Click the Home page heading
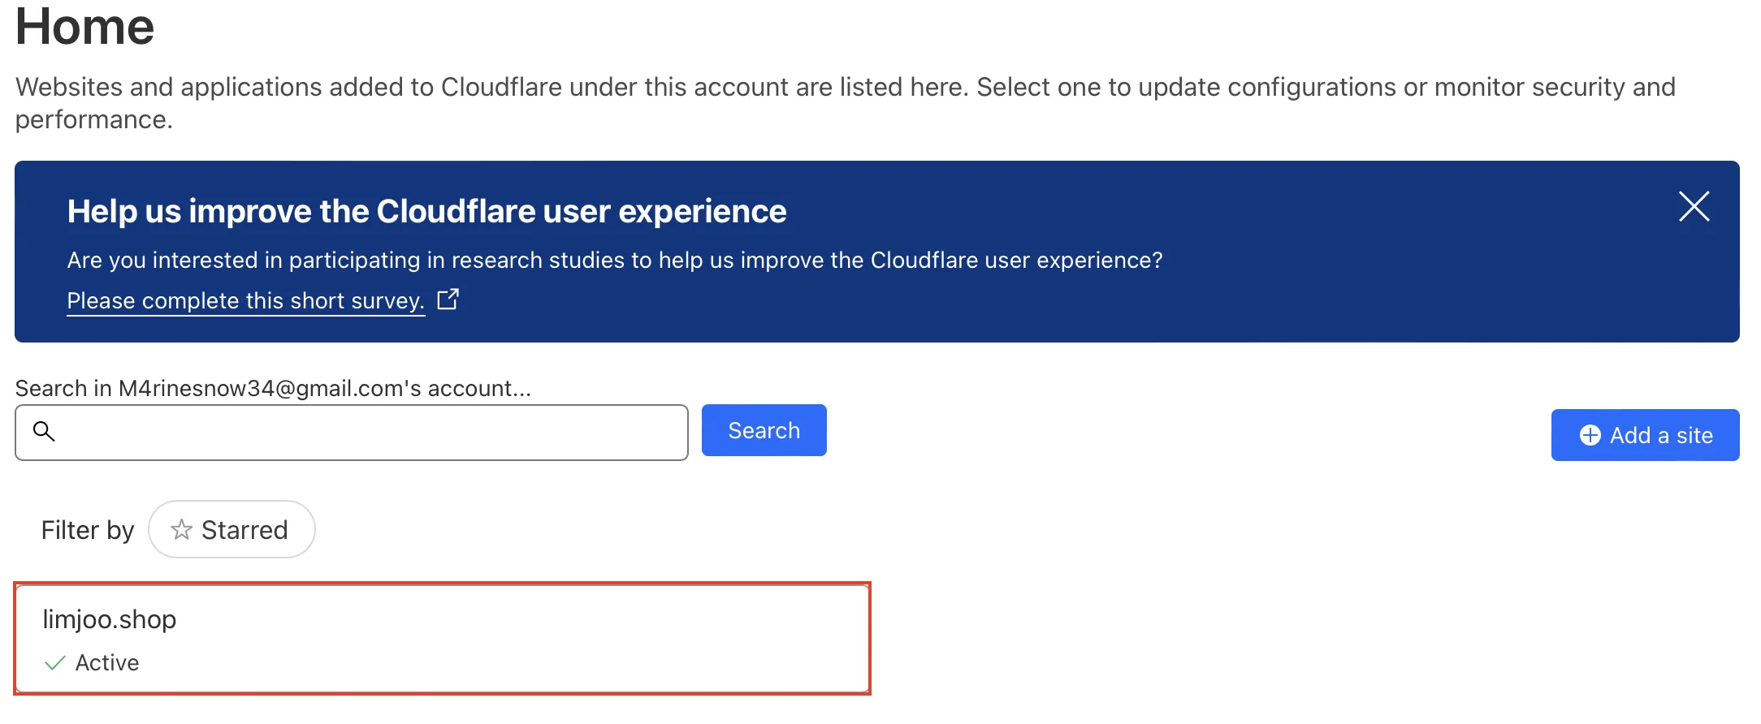The image size is (1761, 724). pyautogui.click(x=84, y=26)
